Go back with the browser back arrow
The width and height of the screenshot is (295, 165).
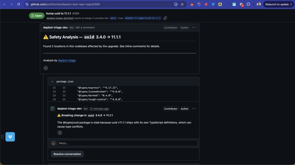4,4
